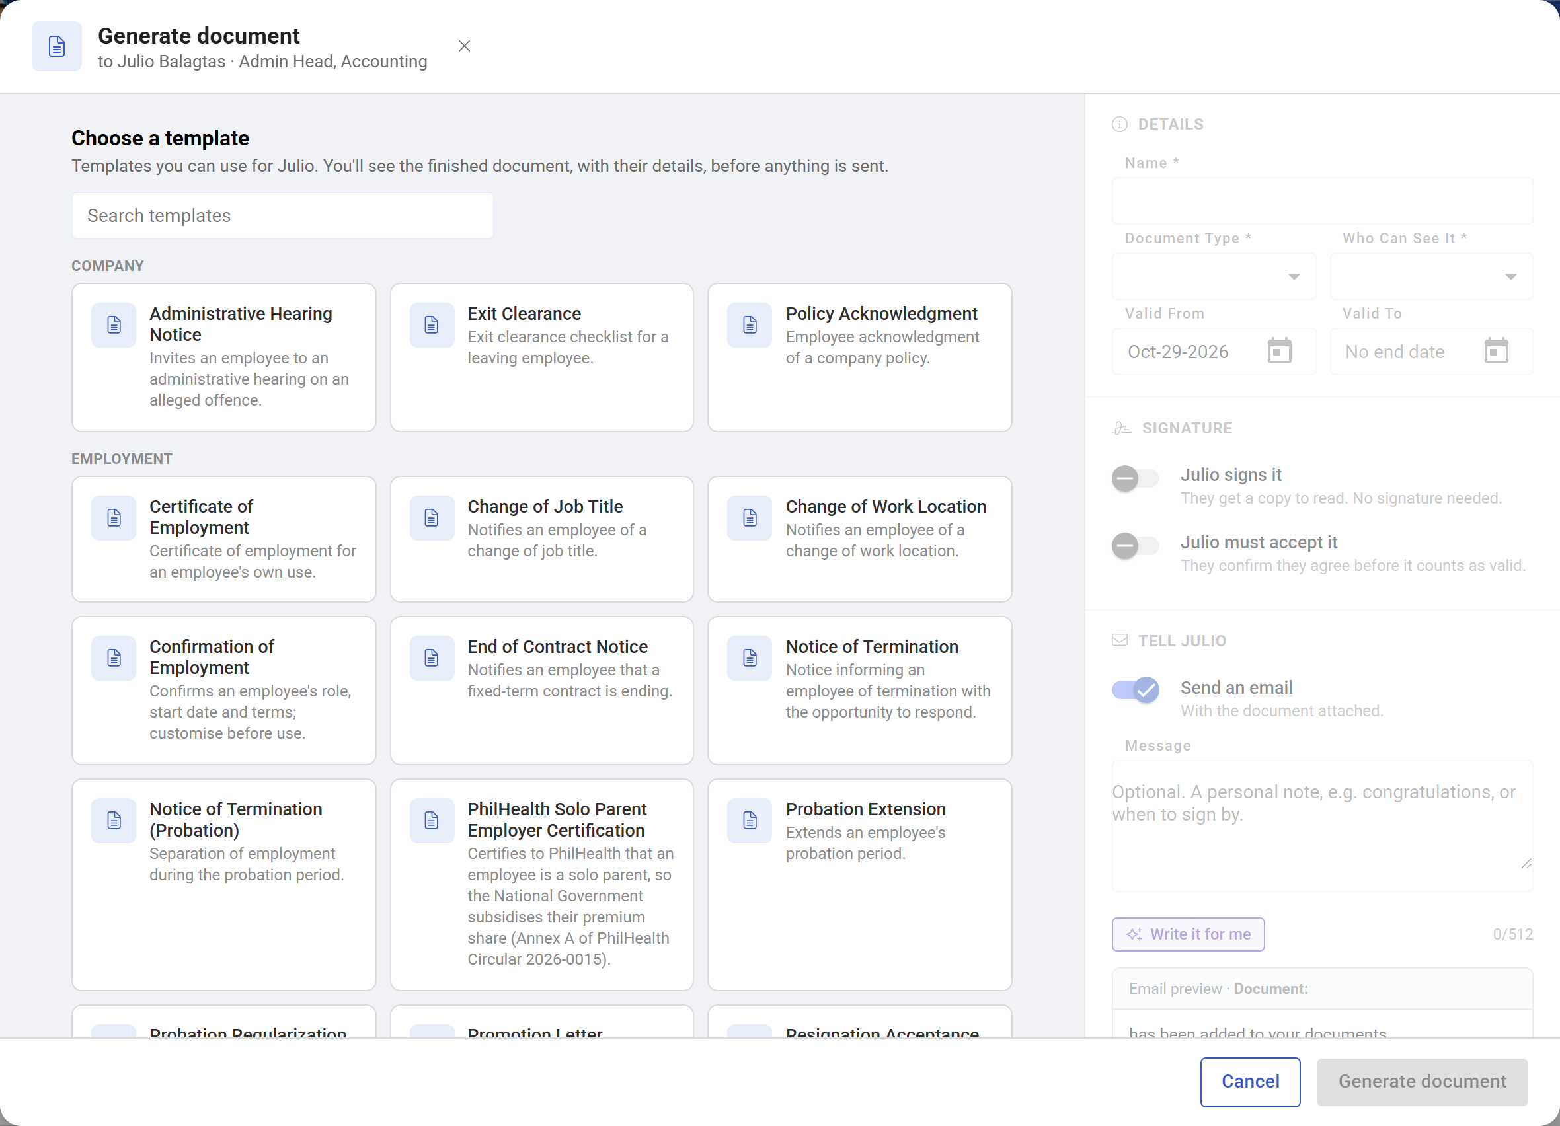Close the Generate document dialog
This screenshot has width=1560, height=1126.
[464, 46]
